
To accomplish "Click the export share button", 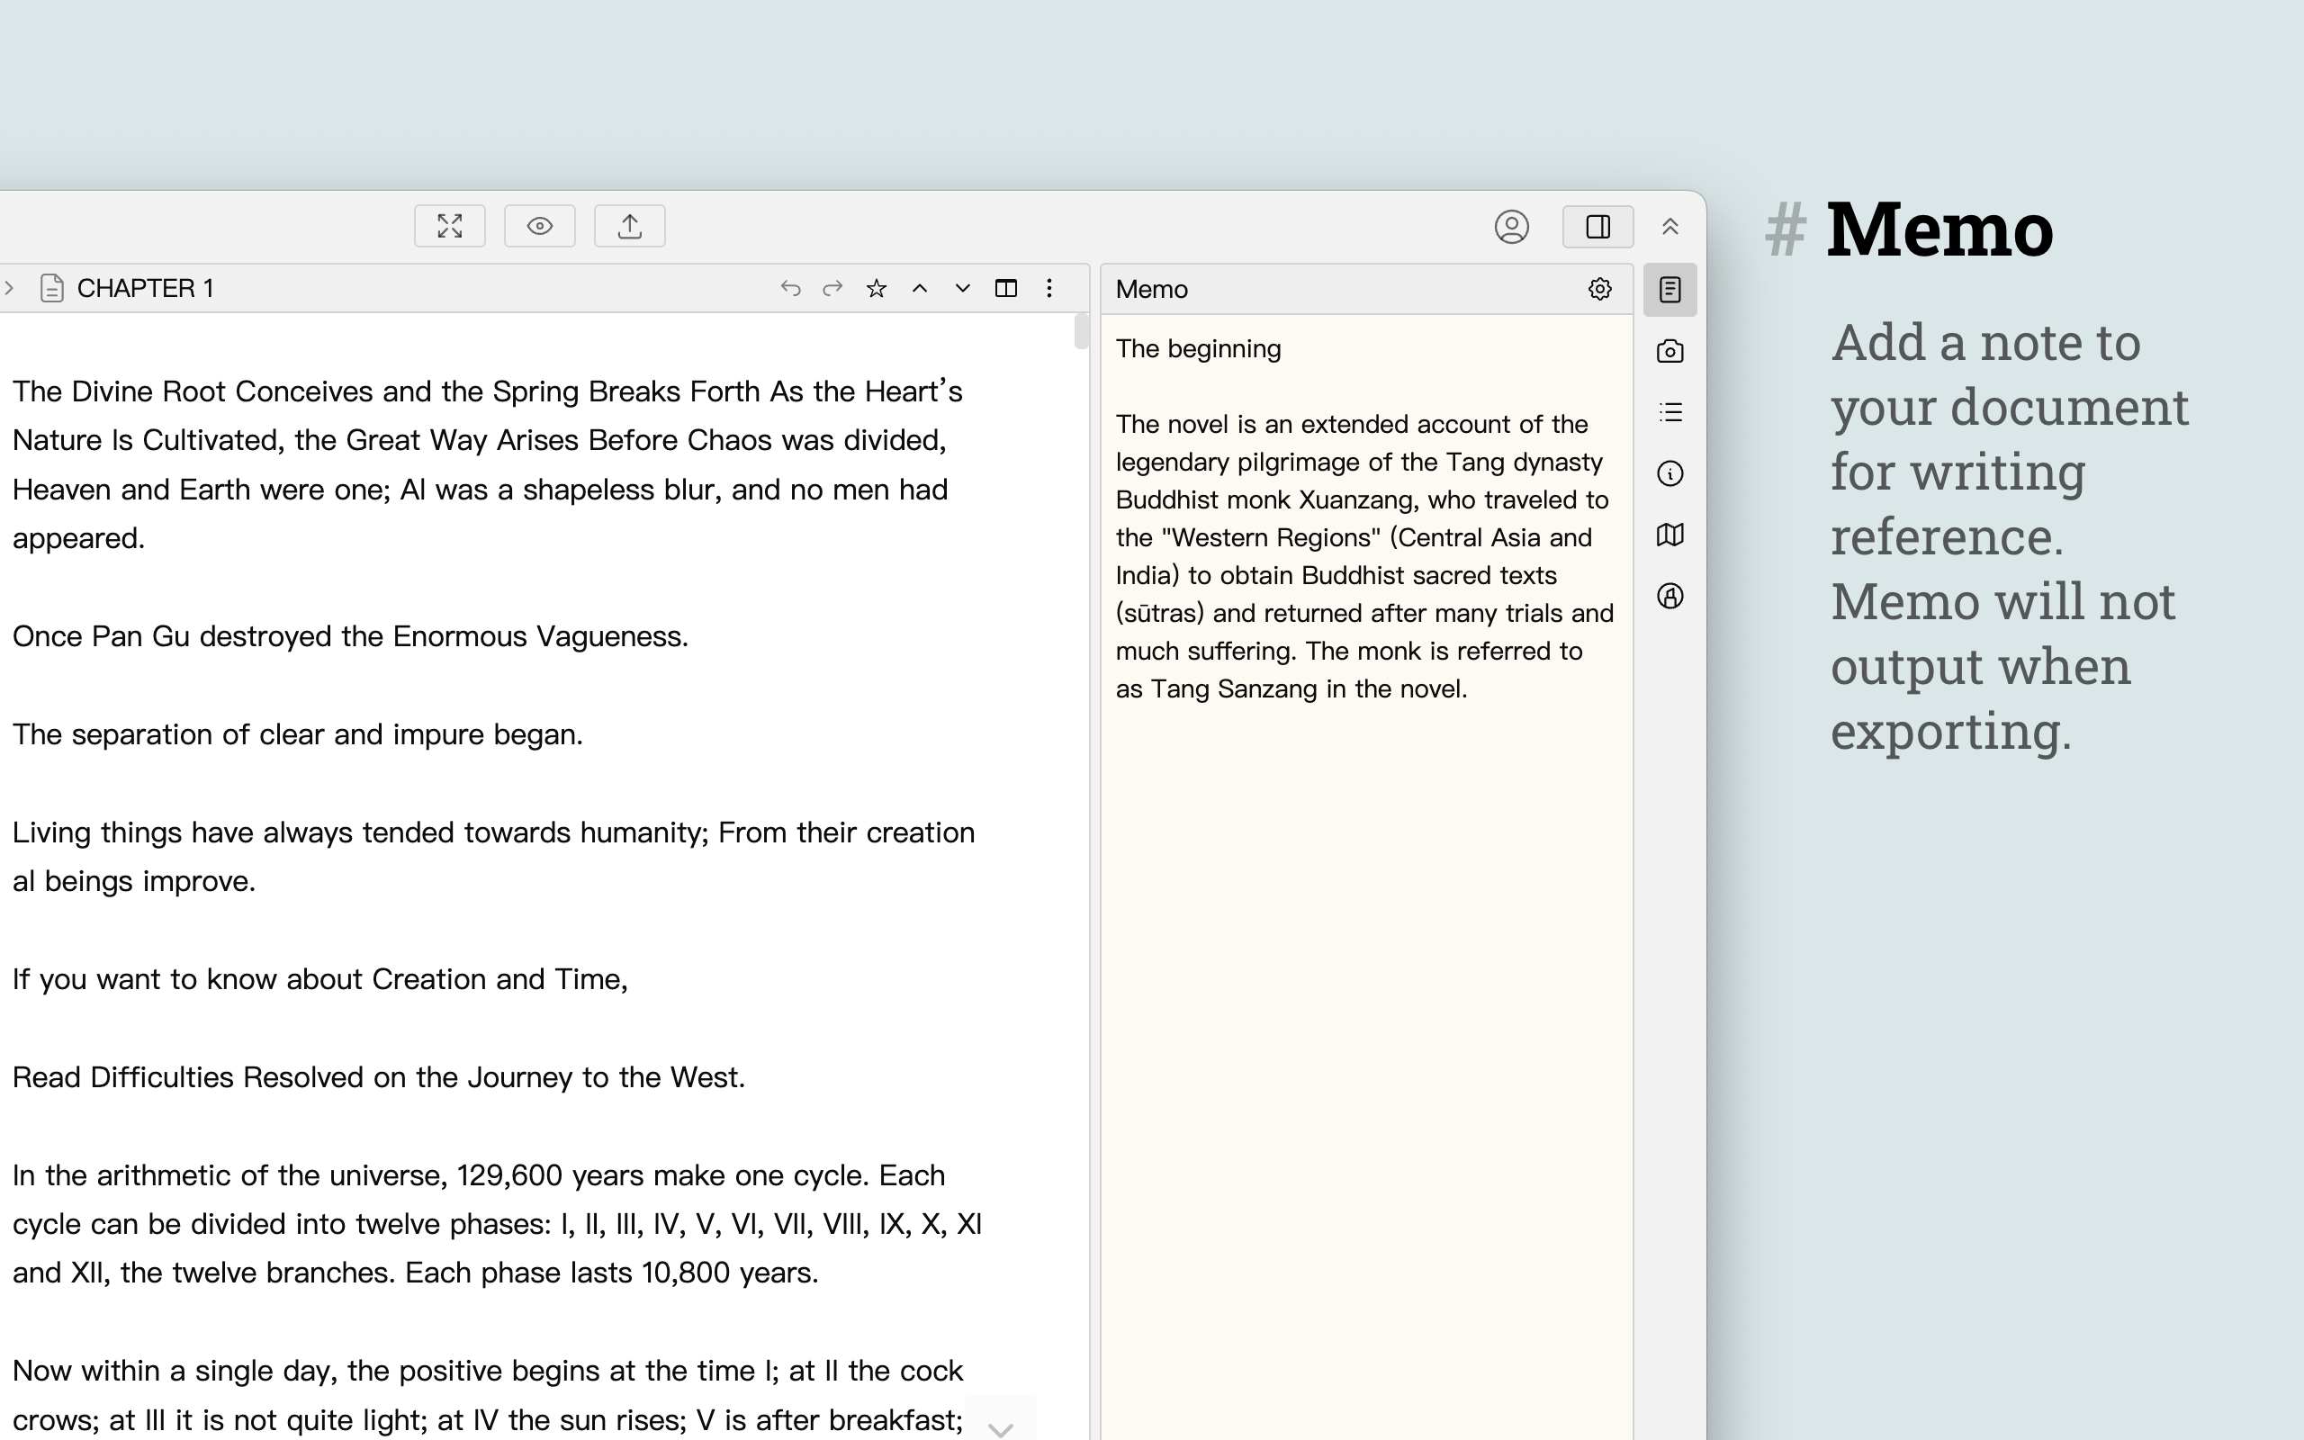I will [x=629, y=226].
